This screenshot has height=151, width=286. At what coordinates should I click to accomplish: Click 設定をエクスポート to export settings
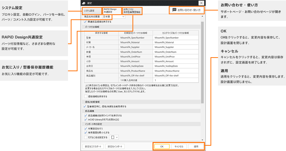click(93, 146)
